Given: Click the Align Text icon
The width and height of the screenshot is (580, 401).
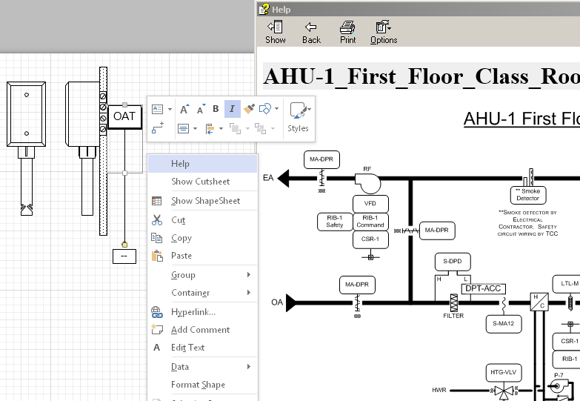Looking at the screenshot, I should point(183,128).
